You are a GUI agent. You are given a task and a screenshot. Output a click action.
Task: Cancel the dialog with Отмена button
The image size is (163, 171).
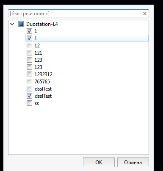tap(133, 163)
